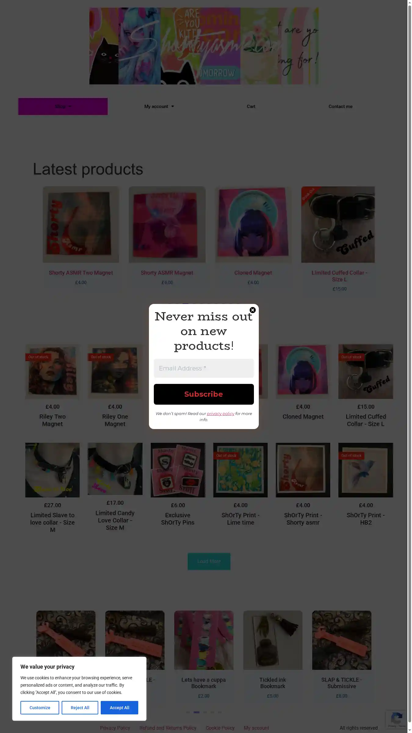
Task: Open the Contact me page
Action: pos(340,107)
